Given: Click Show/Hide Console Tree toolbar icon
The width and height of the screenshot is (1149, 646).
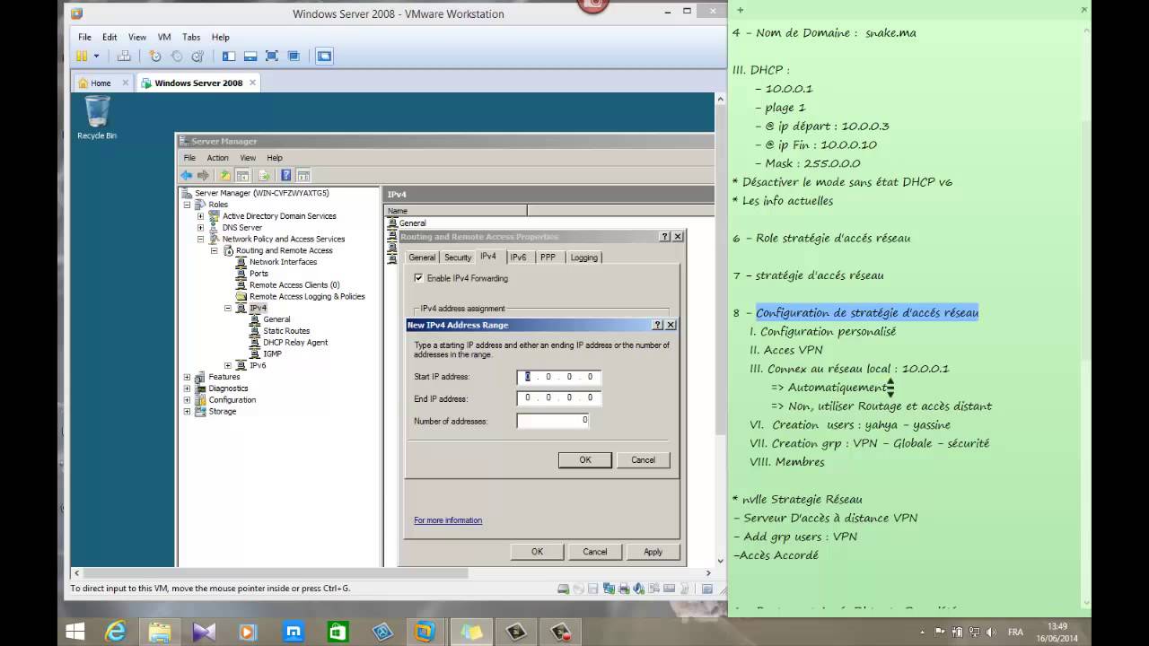Looking at the screenshot, I should click(242, 175).
